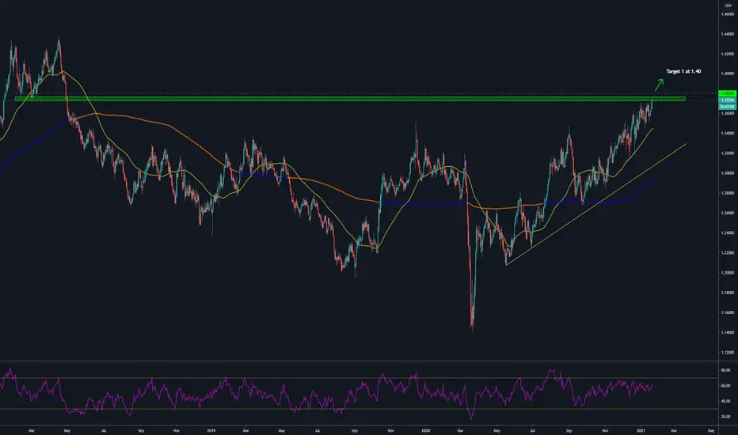The width and height of the screenshot is (738, 435).
Task: Click the 2020 label on the time axis
Action: click(426, 430)
